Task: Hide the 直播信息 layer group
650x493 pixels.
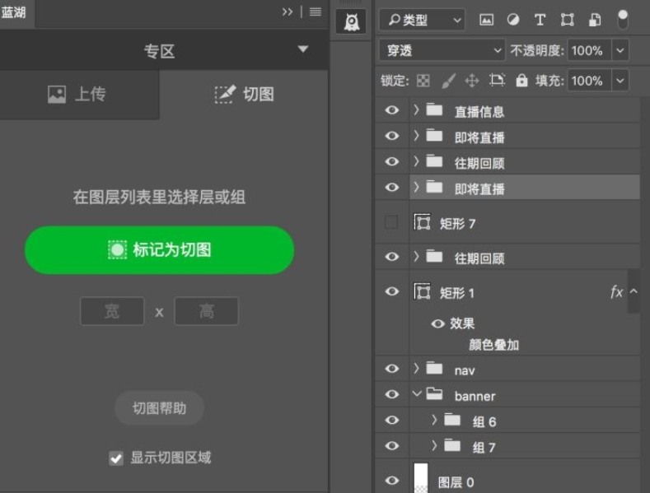Action: pyautogui.click(x=392, y=110)
